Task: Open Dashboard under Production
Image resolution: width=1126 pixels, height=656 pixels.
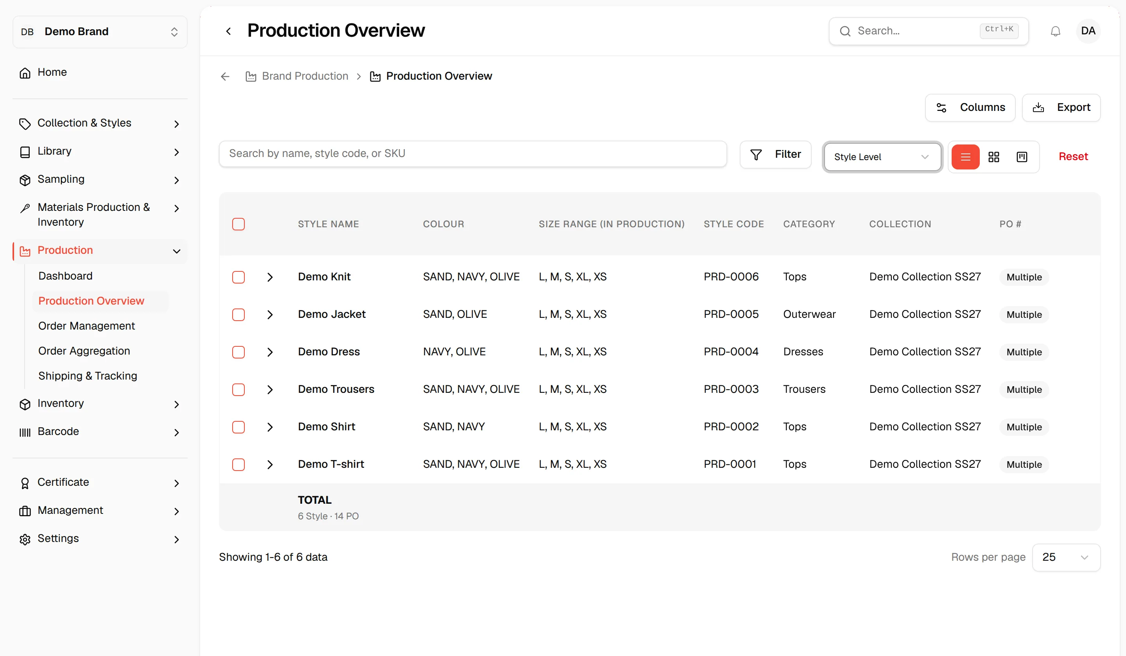Action: [x=65, y=276]
